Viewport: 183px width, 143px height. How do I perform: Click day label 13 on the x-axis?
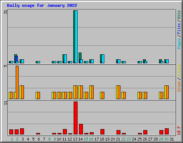pyautogui.click(x=75, y=139)
